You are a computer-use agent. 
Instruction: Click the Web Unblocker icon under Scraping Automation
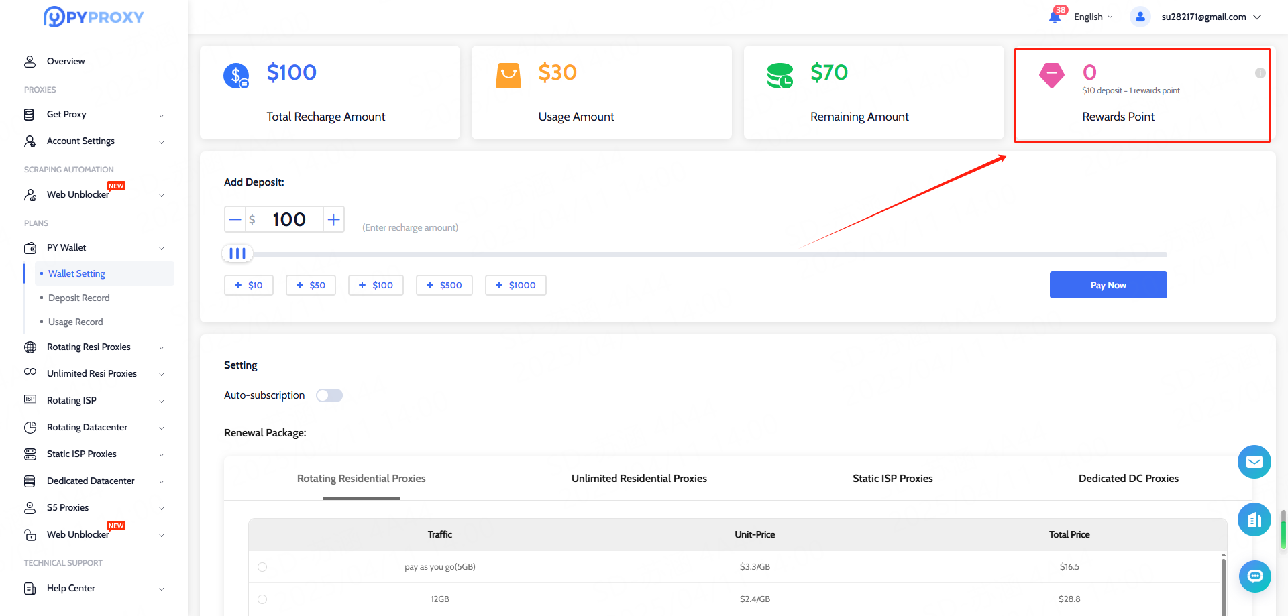coord(30,195)
